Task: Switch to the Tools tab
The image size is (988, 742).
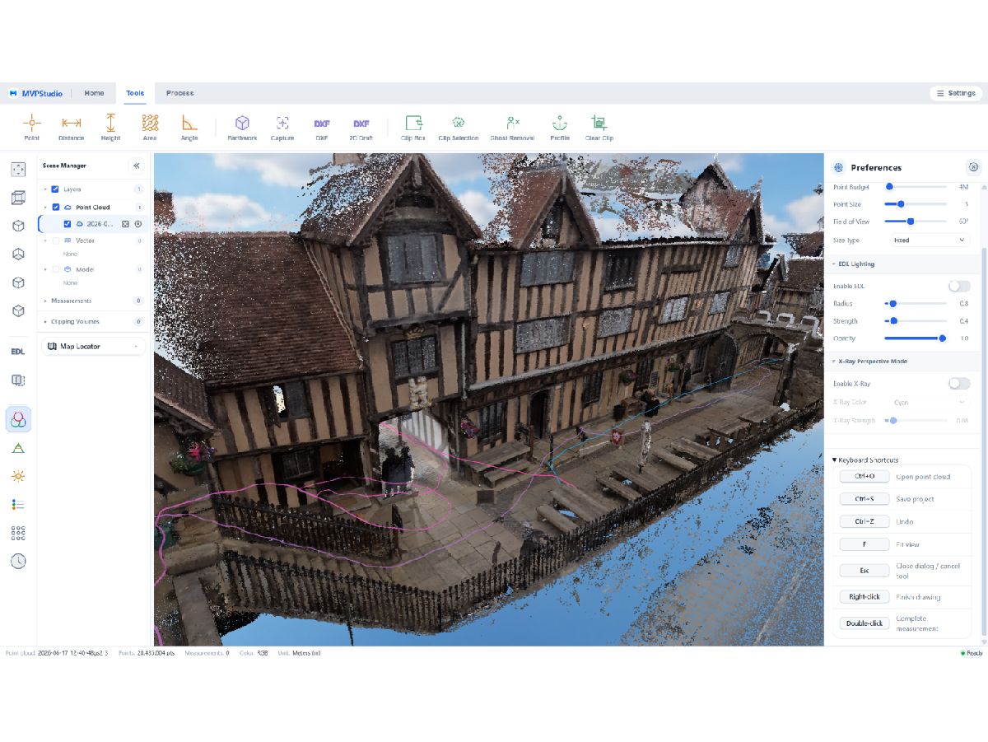Action: coord(135,93)
